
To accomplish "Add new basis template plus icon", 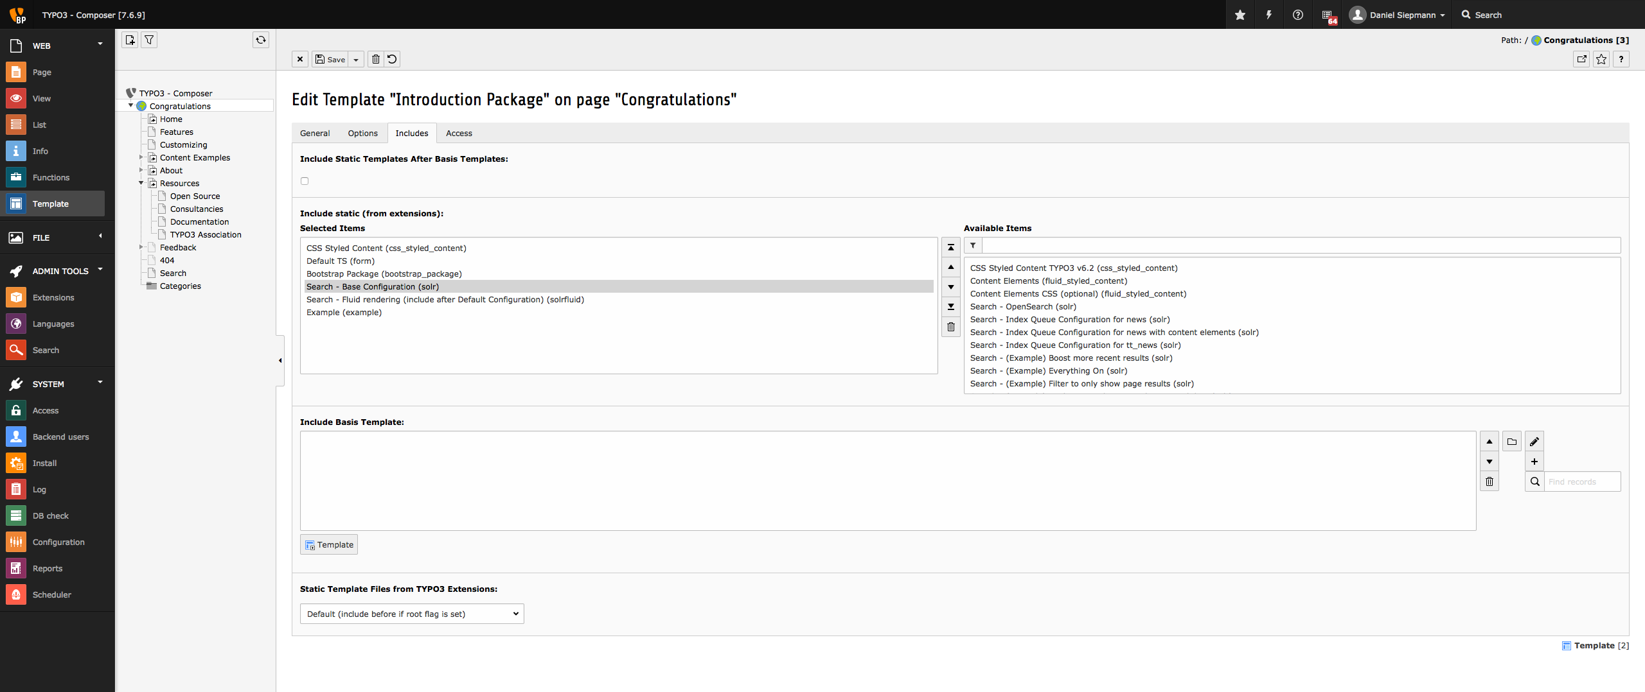I will pyautogui.click(x=1534, y=462).
